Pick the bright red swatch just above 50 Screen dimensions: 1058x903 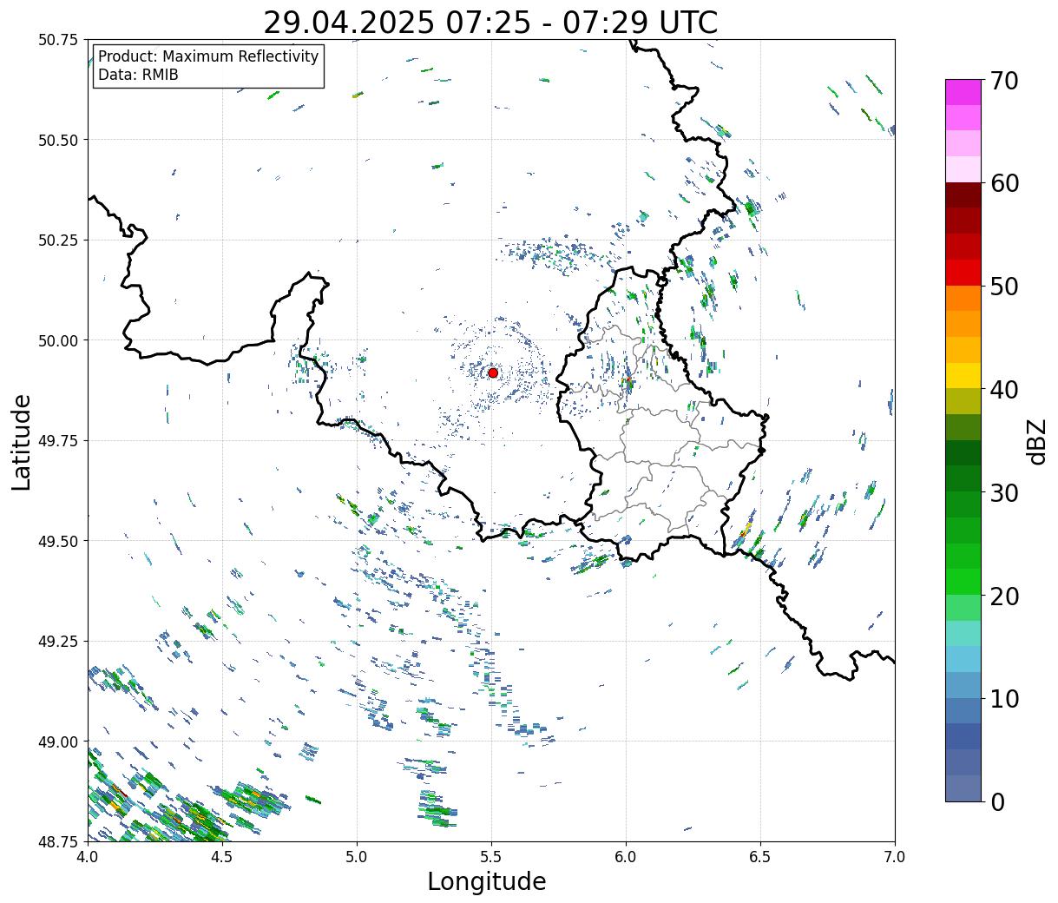tap(963, 273)
